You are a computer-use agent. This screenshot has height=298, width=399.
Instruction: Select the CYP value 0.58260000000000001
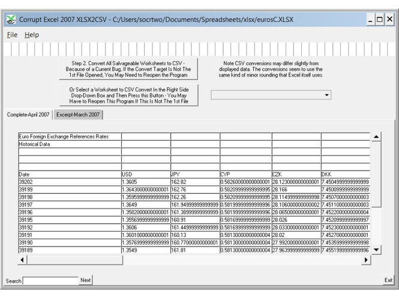tap(246, 182)
